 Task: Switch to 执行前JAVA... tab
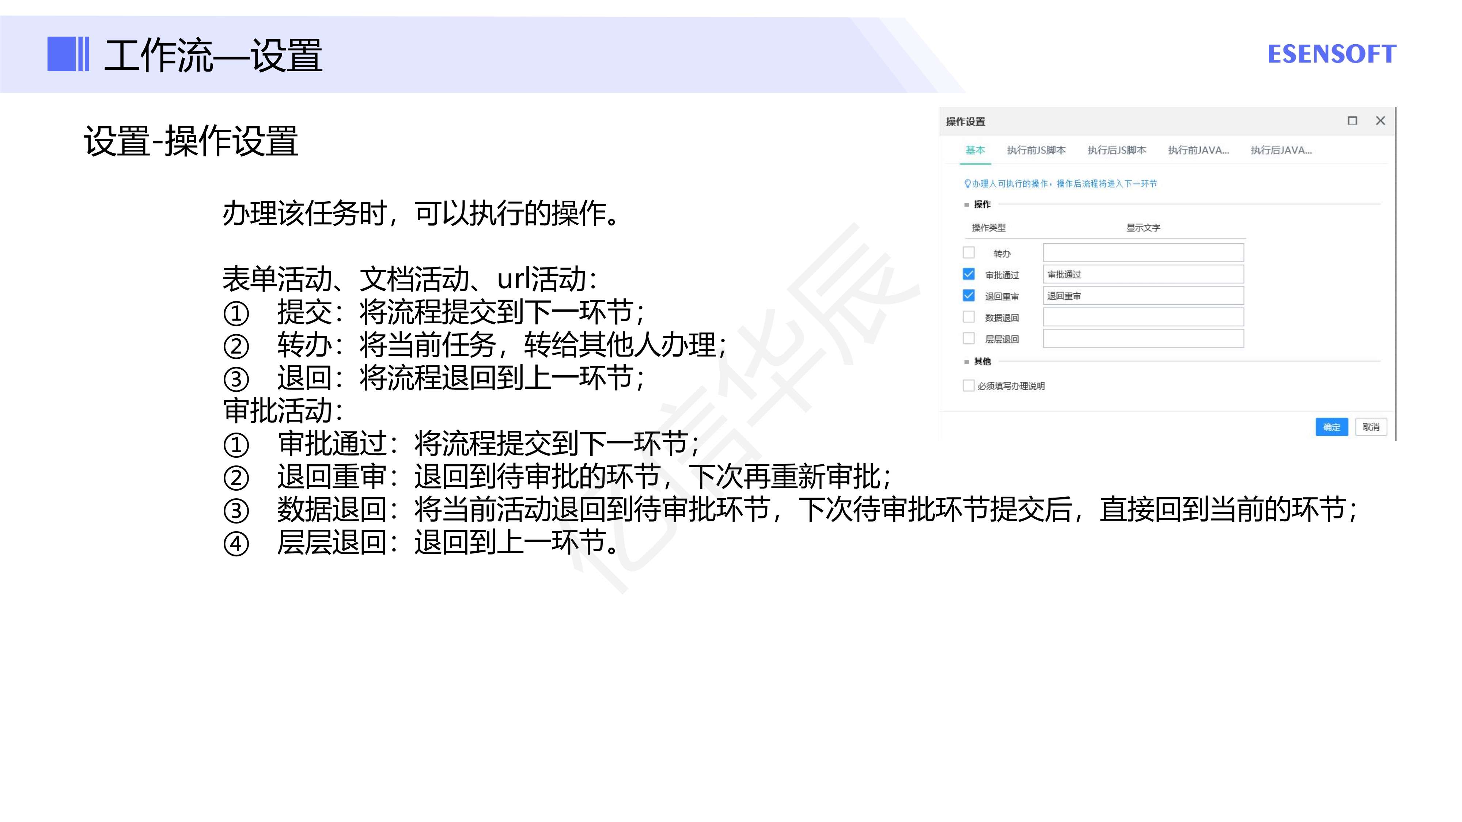(x=1198, y=150)
